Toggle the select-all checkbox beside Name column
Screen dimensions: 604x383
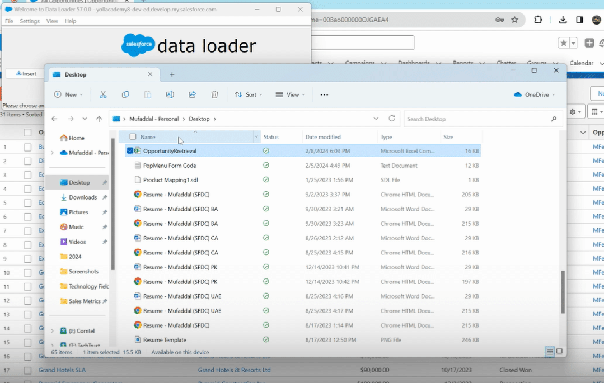(x=133, y=136)
